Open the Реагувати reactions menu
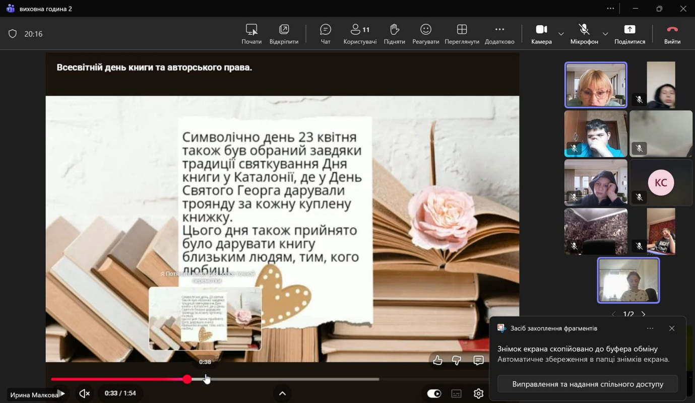 coord(426,34)
